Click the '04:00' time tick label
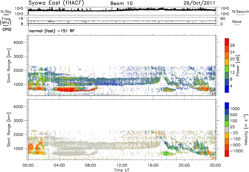This screenshot has height=172, width=249. pyautogui.click(x=59, y=165)
